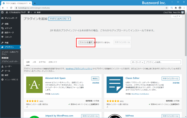Open 外観 in the sidebar

pos(10,43)
